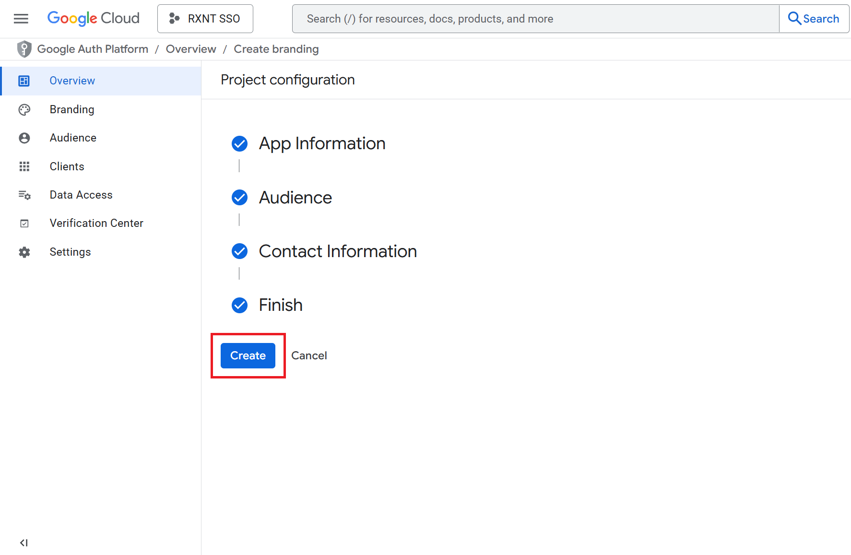
Task: Click the Finish step checkmark
Action: (239, 305)
